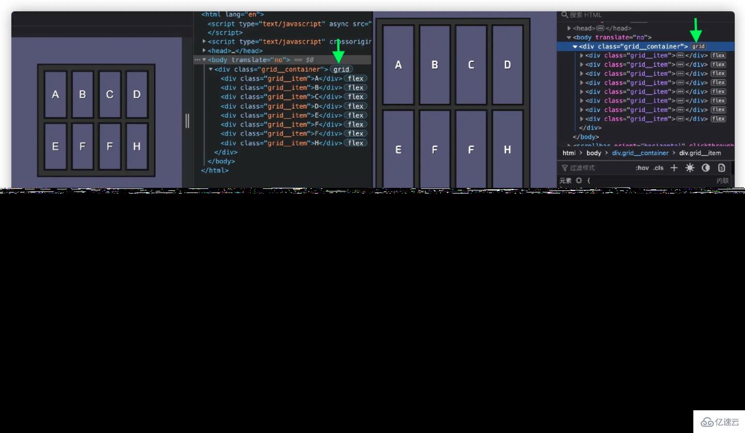Click cell D in the Chrome page preview
Image resolution: width=745 pixels, height=433 pixels.
point(137,94)
